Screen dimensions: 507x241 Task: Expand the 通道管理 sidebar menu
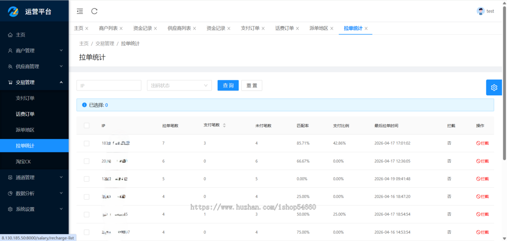[34, 178]
